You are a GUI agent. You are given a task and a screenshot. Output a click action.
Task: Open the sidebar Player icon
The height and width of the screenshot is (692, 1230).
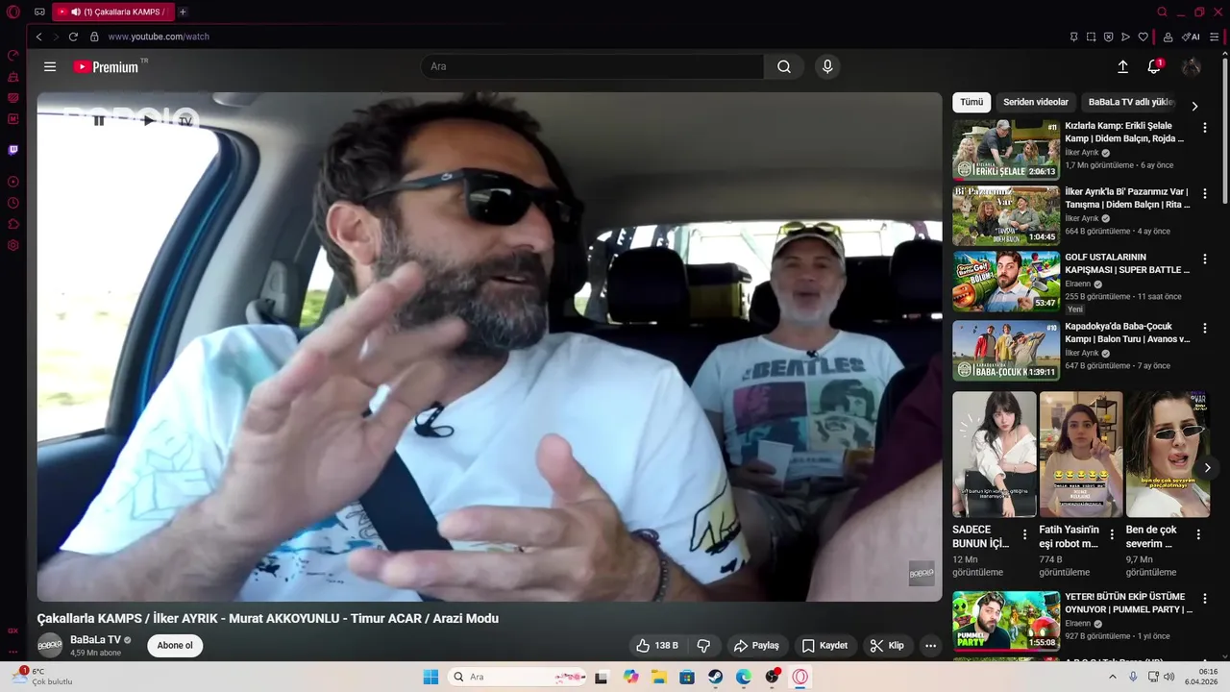[x=13, y=182]
